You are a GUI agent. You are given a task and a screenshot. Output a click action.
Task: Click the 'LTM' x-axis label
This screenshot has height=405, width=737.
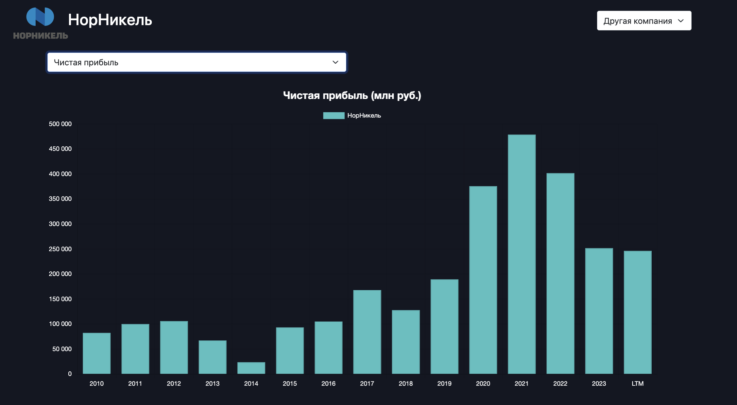[x=638, y=383]
